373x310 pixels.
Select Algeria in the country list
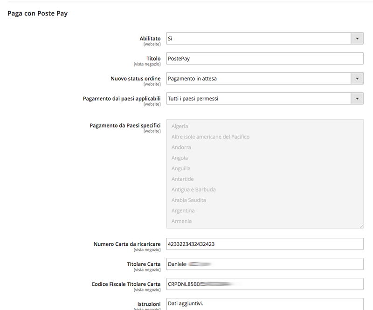point(180,126)
